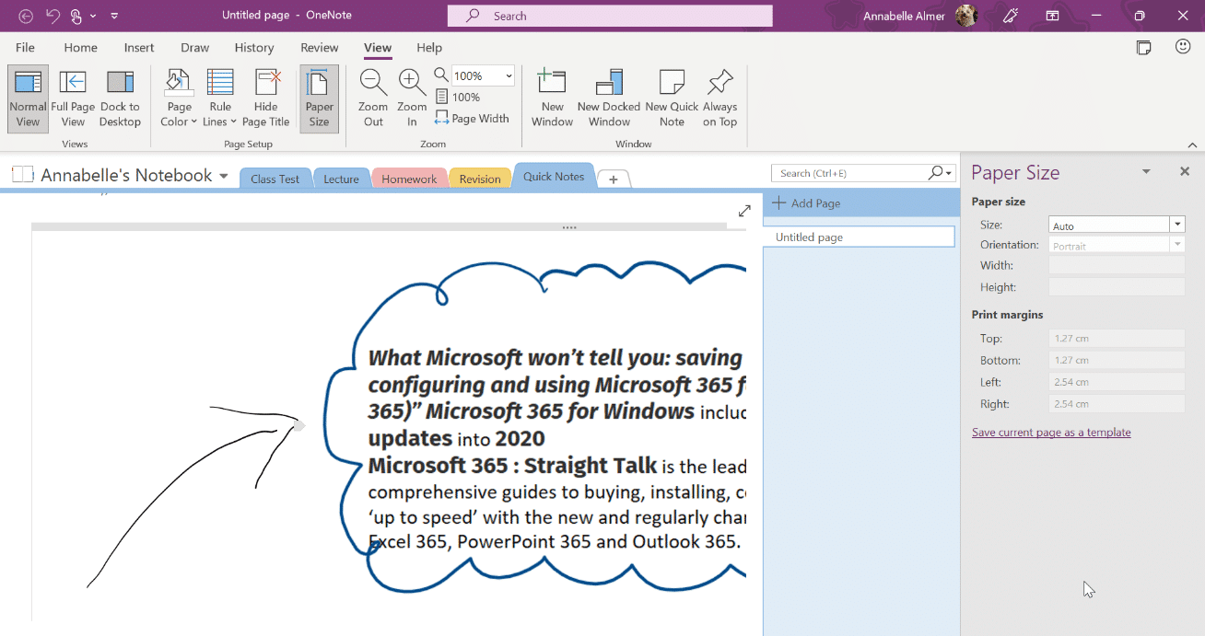The height and width of the screenshot is (636, 1205).
Task: Open the Insert ribbon tab
Action: tap(139, 48)
